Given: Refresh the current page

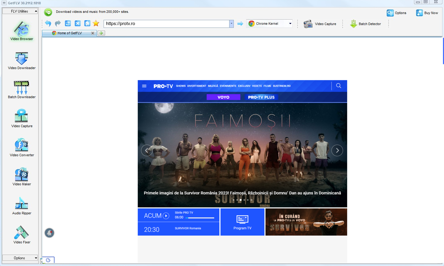Looking at the screenshot, I should tap(68, 24).
